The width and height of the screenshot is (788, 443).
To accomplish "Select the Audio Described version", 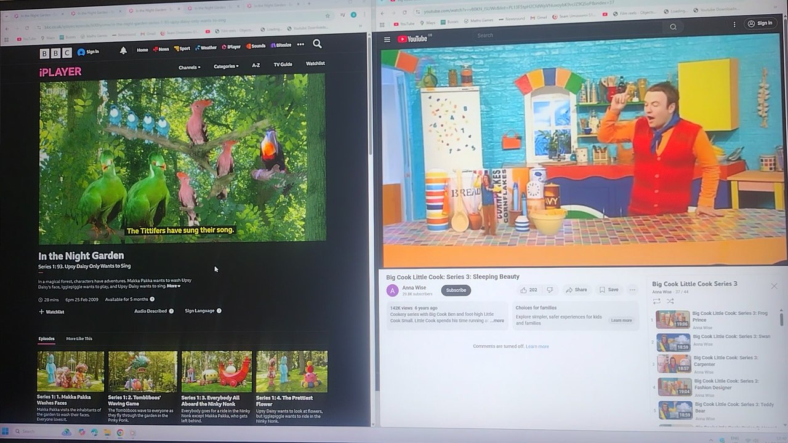I will (x=154, y=311).
